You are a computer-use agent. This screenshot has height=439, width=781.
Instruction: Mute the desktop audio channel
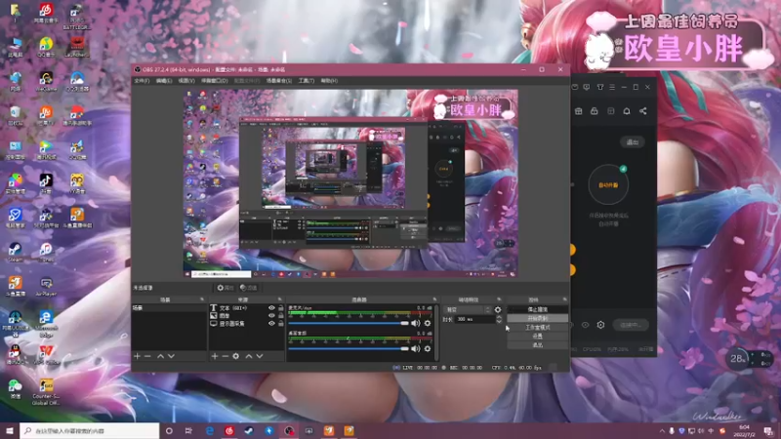(416, 349)
